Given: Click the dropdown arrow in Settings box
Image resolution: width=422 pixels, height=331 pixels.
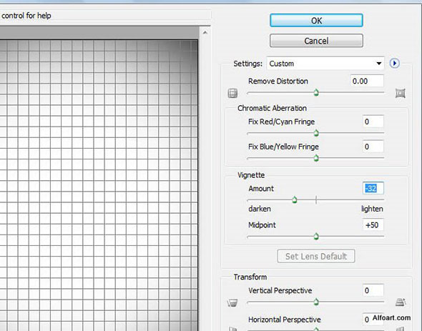Looking at the screenshot, I should click(378, 64).
